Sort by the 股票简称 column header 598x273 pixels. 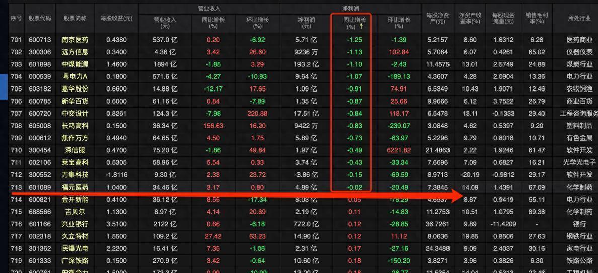74,18
